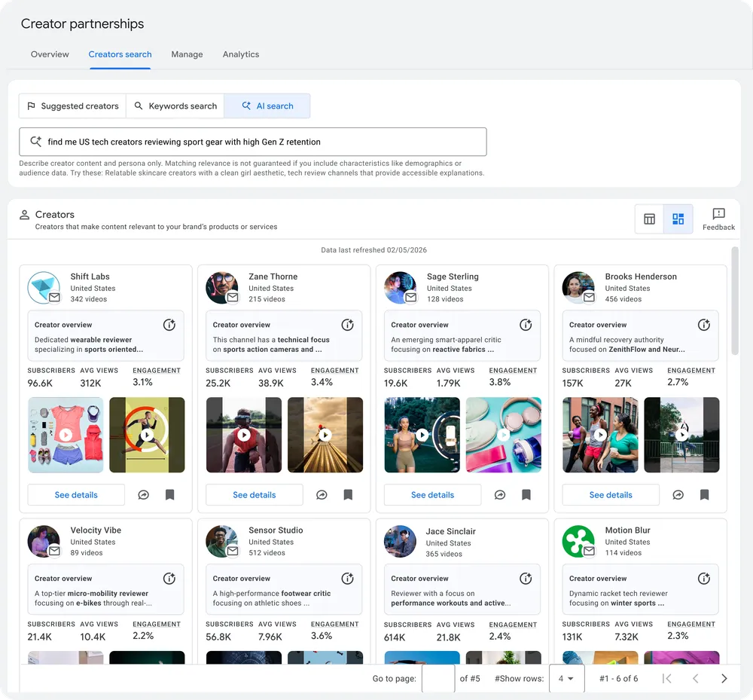This screenshot has height=700, width=753.
Task: Open the Feedback panel
Action: pos(718,219)
